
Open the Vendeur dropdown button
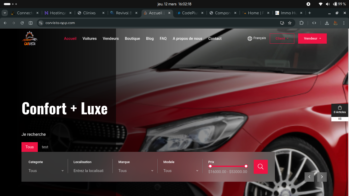point(312,39)
